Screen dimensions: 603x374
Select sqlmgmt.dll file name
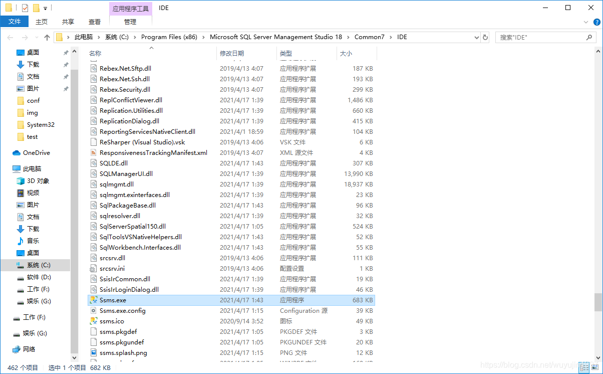coord(117,184)
